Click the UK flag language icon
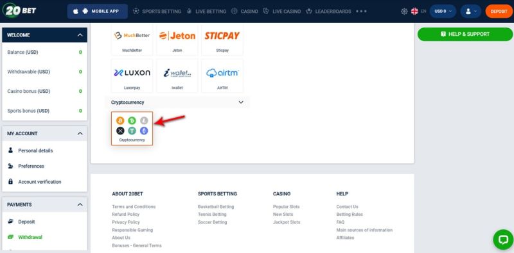 (x=414, y=12)
